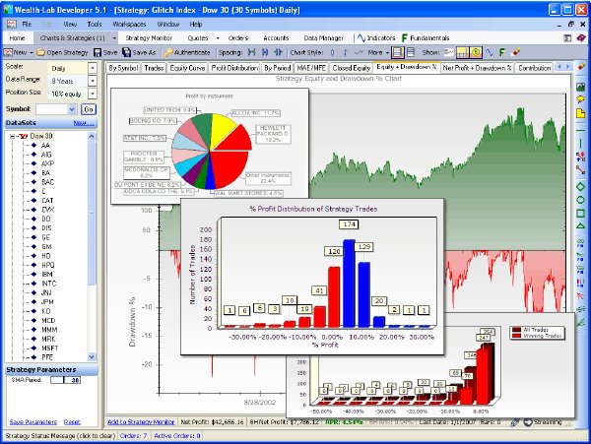
Task: Select the triangle drawing tool
Action: coord(581,226)
